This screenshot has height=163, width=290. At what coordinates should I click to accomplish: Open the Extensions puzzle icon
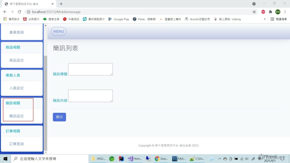click(x=270, y=12)
